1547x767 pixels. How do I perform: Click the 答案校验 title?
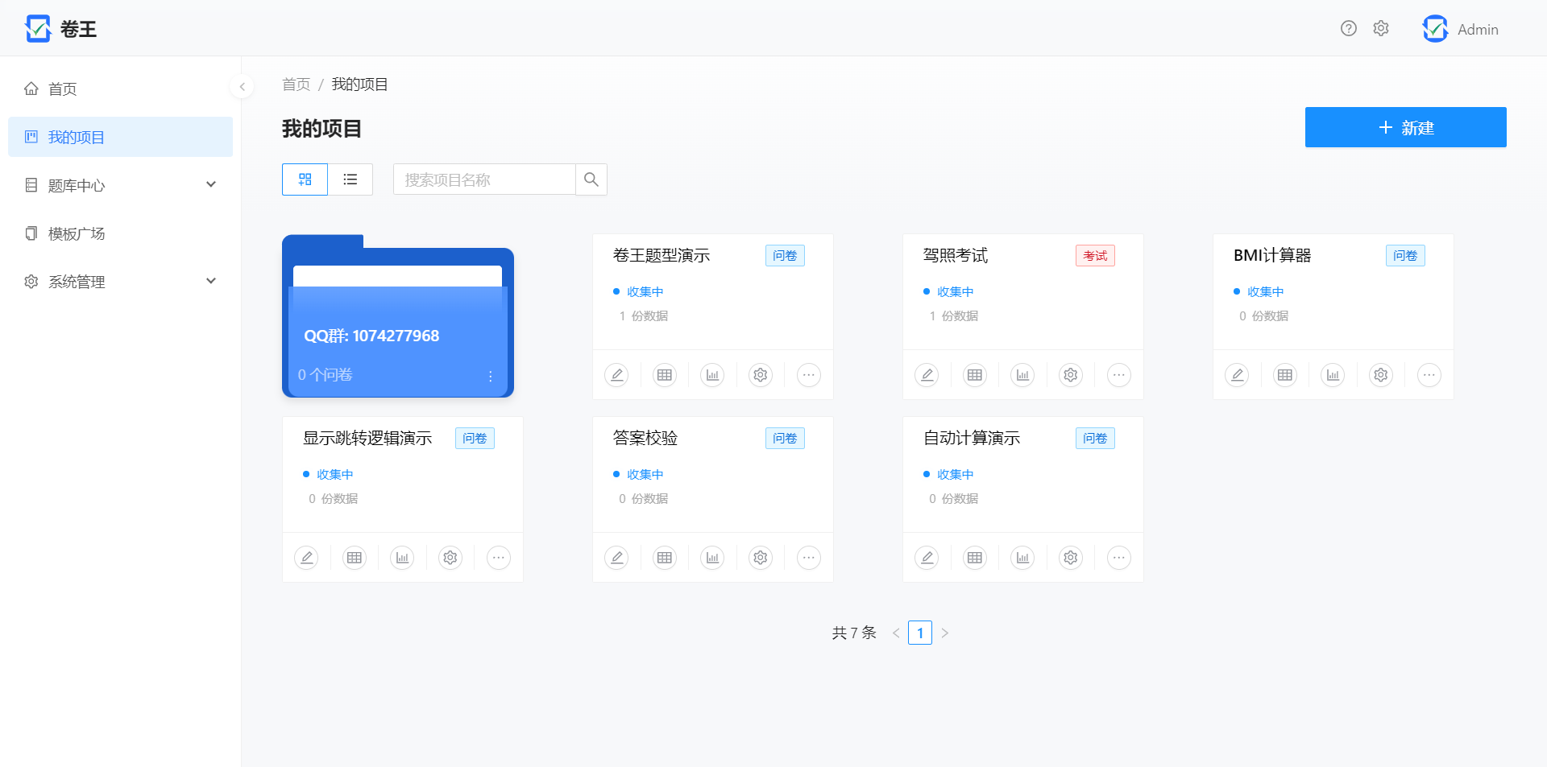pyautogui.click(x=645, y=438)
